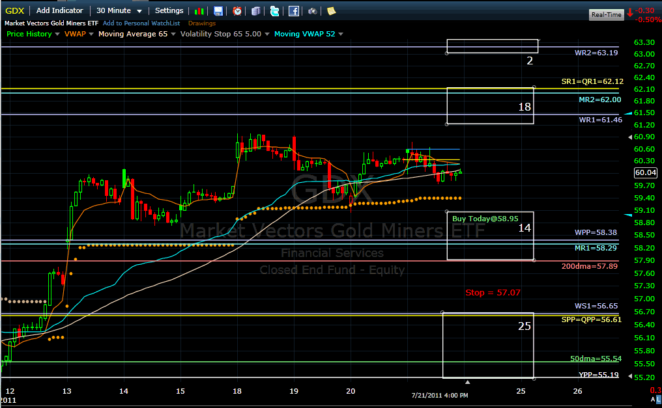Click the arrow marker beside 55.20 on price axis

[630, 376]
